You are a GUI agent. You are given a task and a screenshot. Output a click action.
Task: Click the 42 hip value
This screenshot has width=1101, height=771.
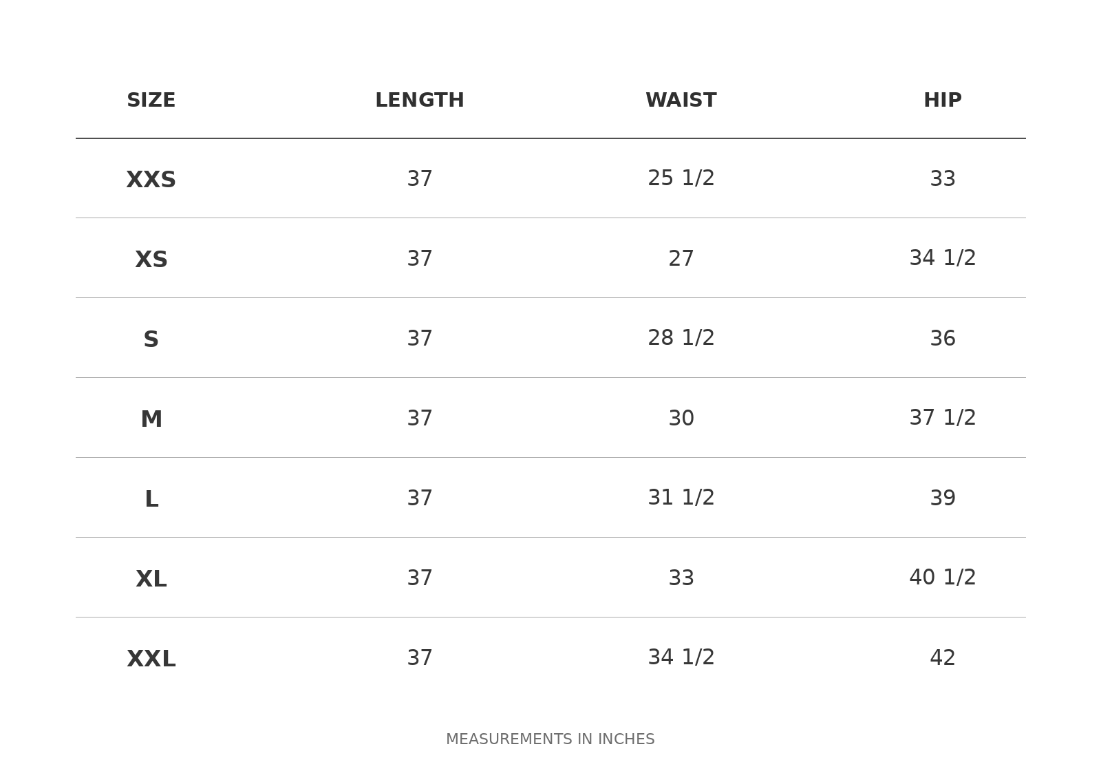coord(943,659)
